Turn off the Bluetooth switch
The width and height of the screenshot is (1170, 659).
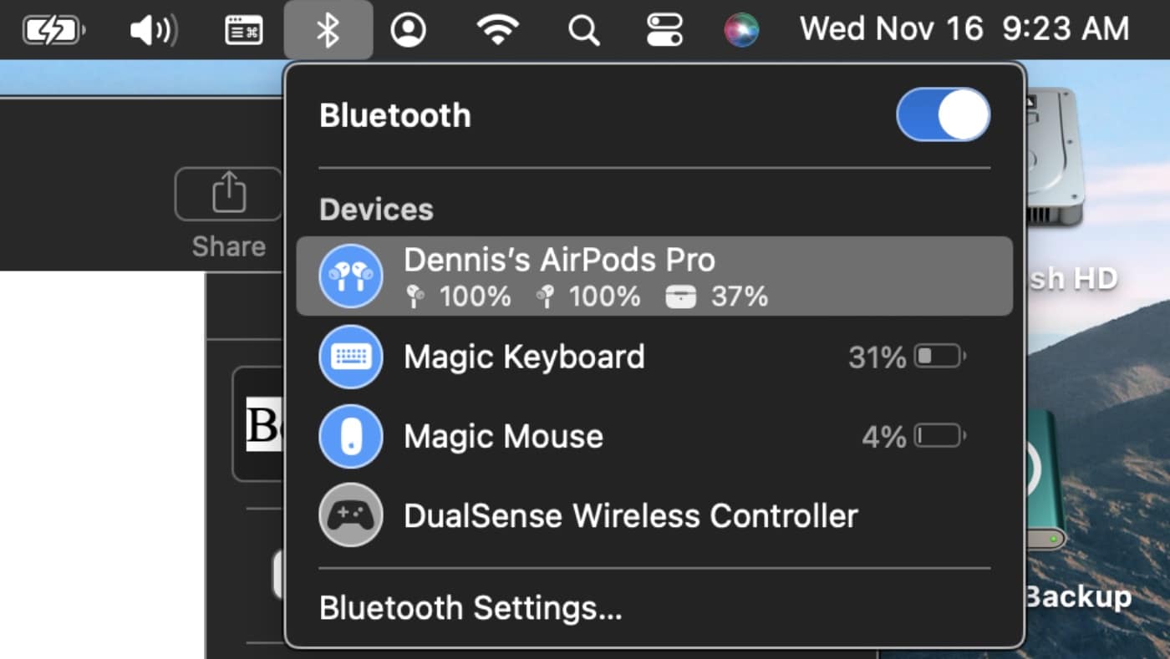point(943,115)
